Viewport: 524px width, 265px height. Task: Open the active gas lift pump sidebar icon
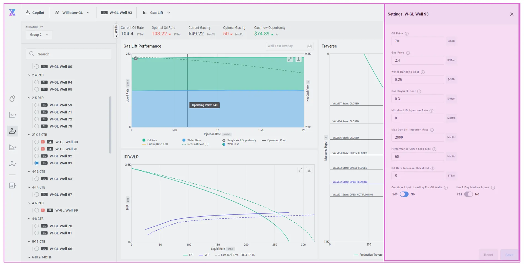pyautogui.click(x=12, y=131)
